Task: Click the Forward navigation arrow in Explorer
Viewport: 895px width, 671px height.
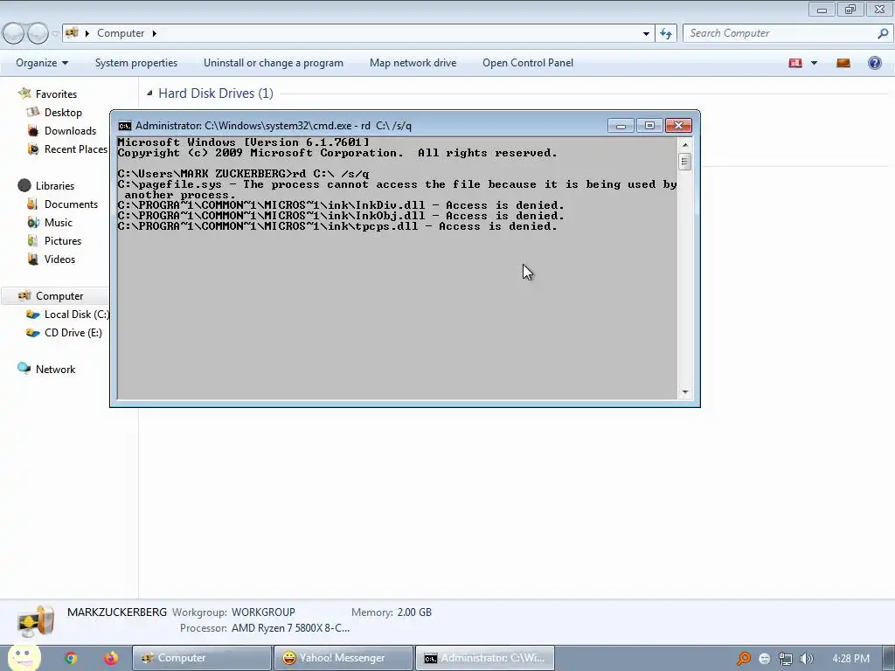Action: point(38,34)
